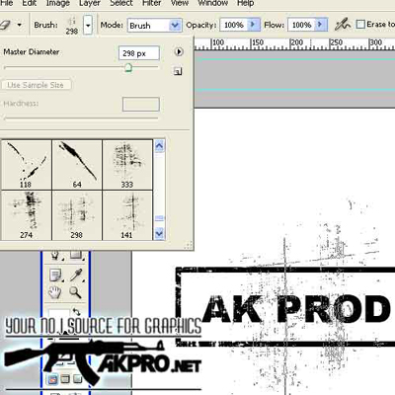Click Use Sample Size button

click(36, 85)
